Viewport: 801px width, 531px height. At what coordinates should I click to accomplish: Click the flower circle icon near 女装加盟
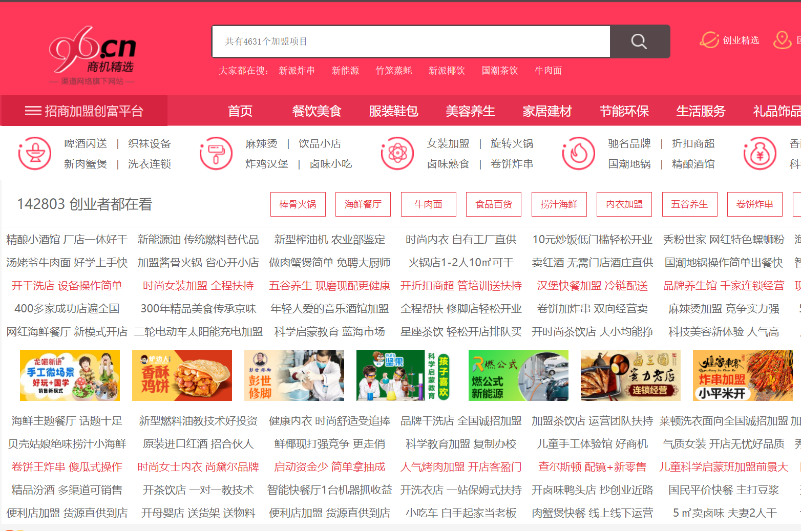pos(398,153)
